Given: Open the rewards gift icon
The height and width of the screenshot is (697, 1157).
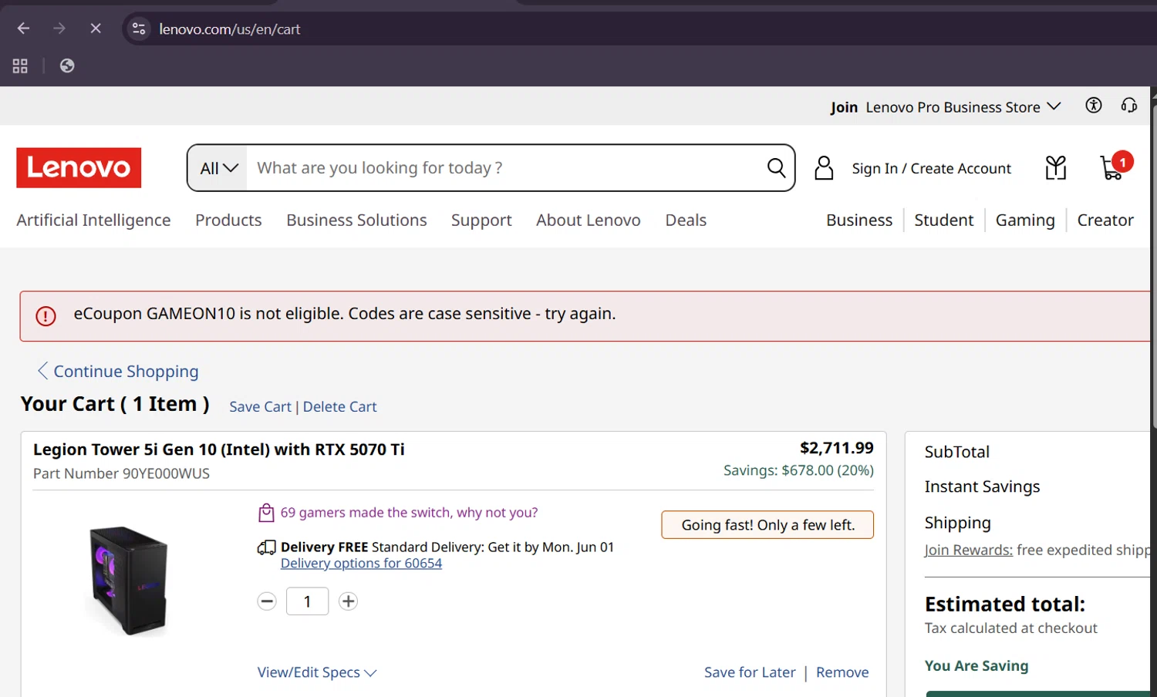Looking at the screenshot, I should (1055, 167).
